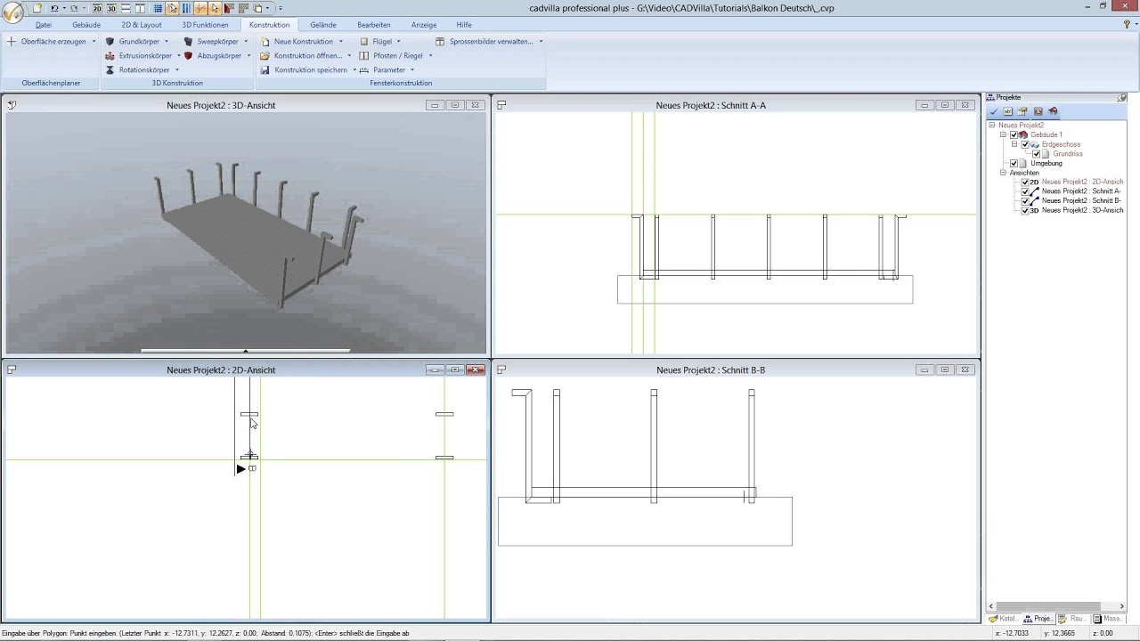Open the Sweepkörper dropdown arrow

click(244, 42)
